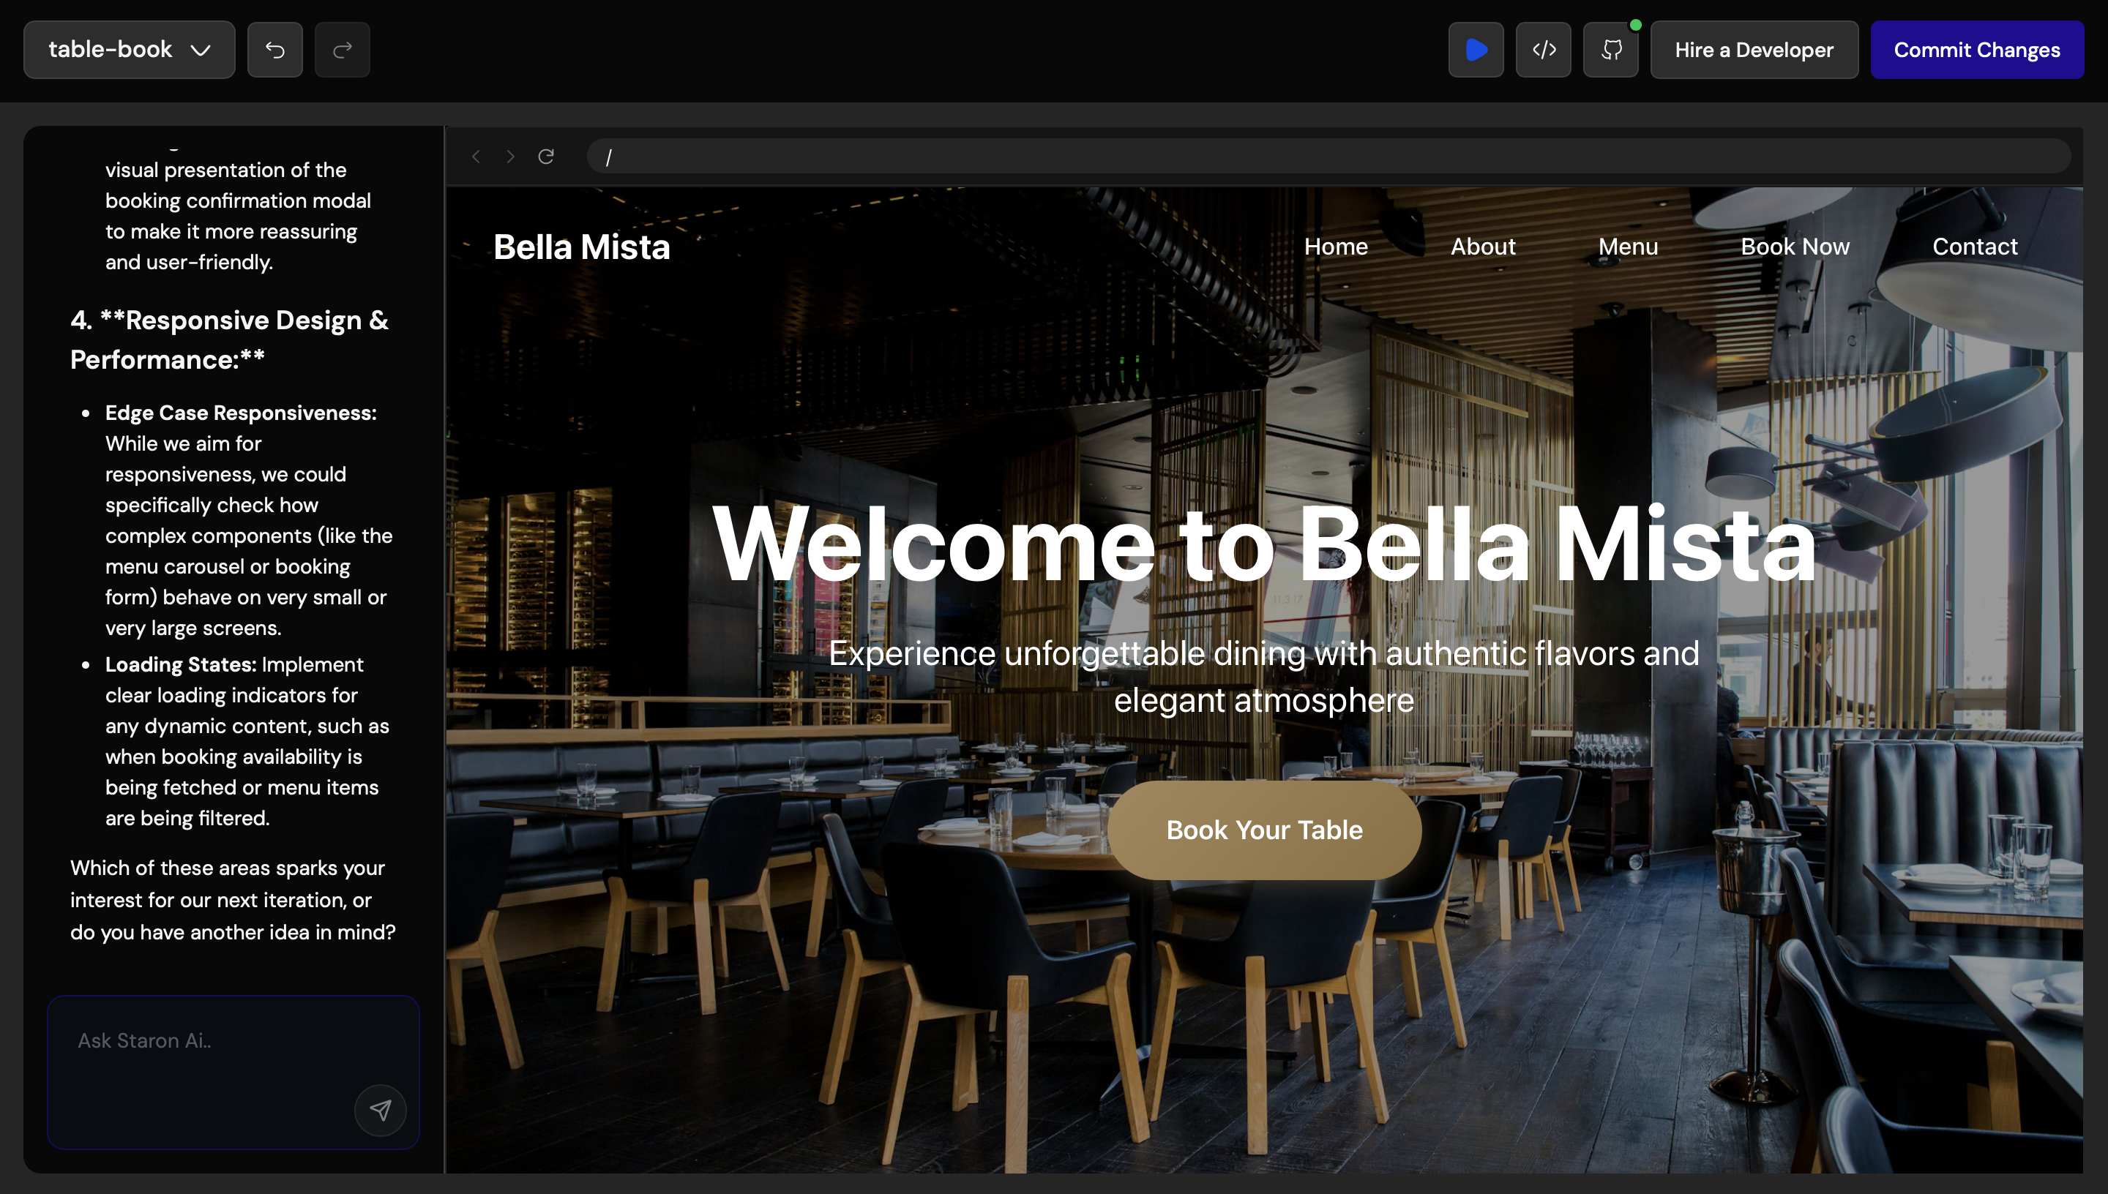The image size is (2108, 1194).
Task: Click the blue play preview icon
Action: click(1476, 50)
